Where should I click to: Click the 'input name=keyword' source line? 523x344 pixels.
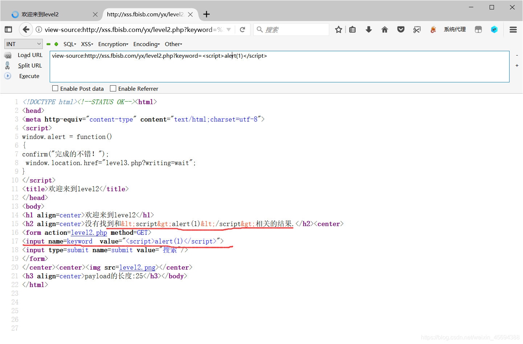click(x=123, y=241)
